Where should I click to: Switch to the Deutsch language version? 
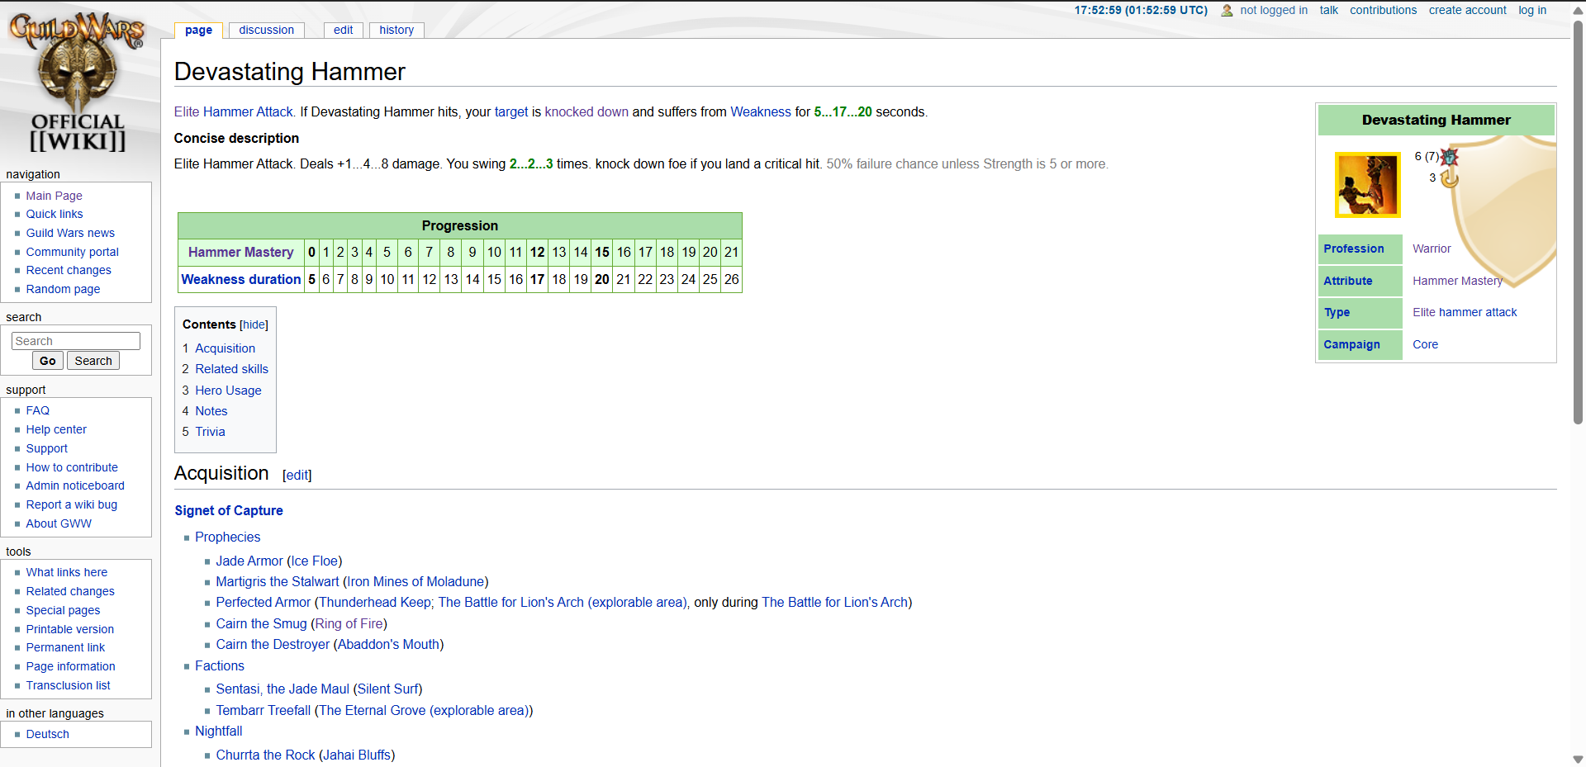(x=47, y=734)
